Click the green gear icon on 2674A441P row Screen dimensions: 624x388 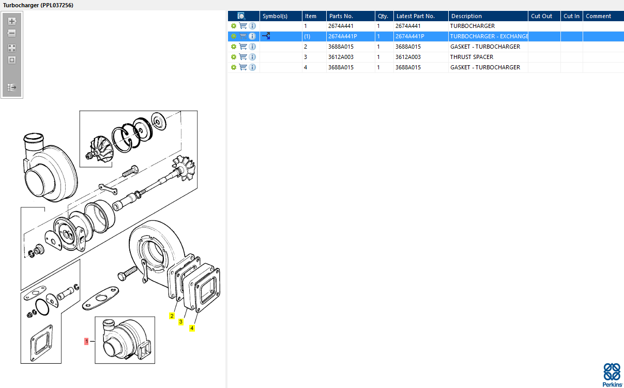click(x=234, y=36)
